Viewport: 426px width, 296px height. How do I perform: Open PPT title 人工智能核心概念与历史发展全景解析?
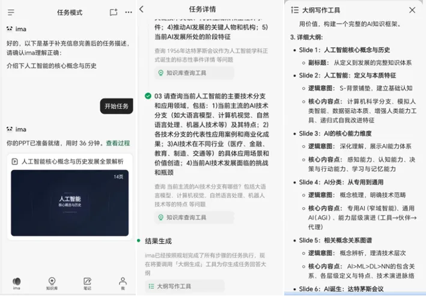(x=73, y=162)
